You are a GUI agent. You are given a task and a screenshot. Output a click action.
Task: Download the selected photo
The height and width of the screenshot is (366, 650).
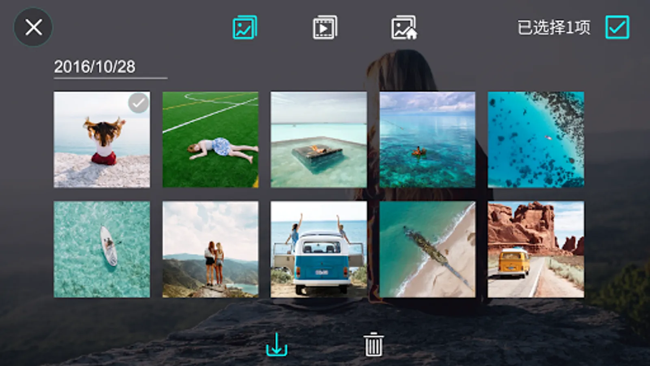coord(277,344)
